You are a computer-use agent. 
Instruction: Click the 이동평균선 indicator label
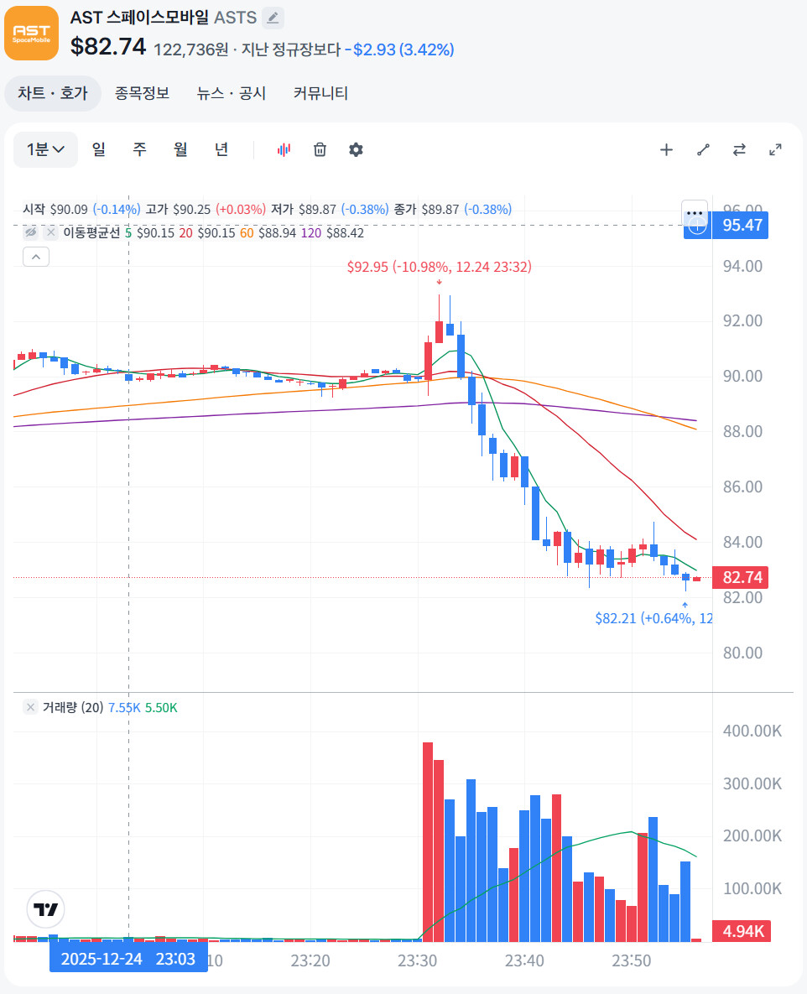point(91,232)
